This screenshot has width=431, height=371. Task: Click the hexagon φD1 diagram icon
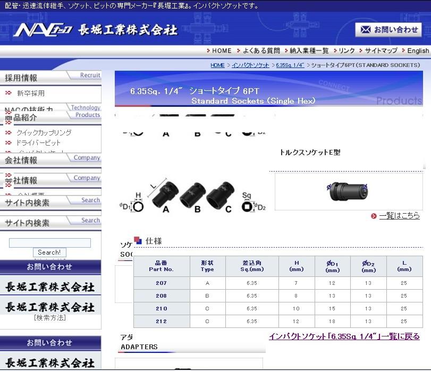138,206
